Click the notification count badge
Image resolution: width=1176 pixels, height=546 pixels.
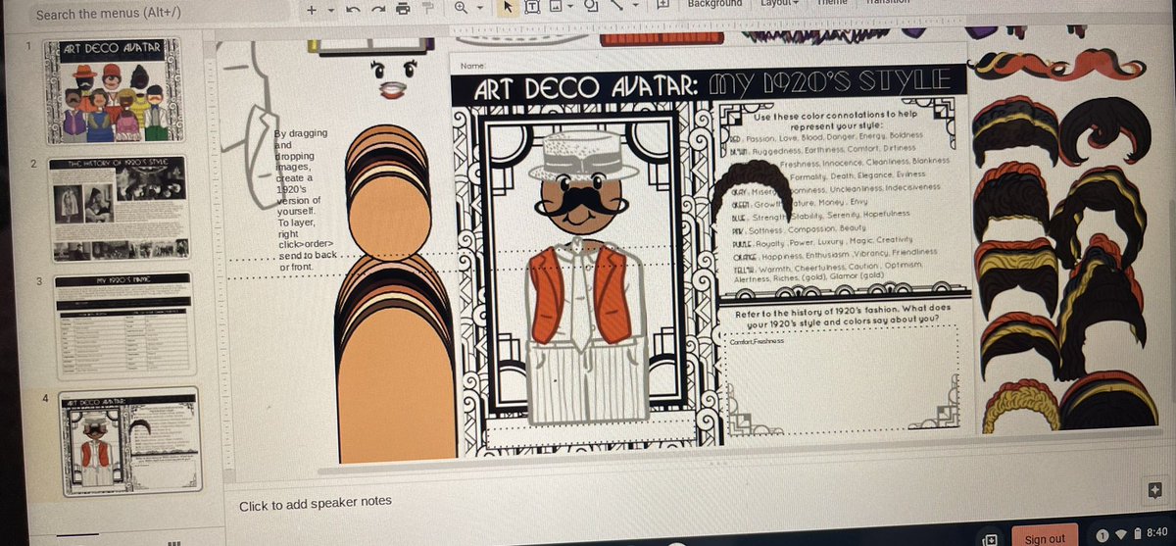(1102, 536)
